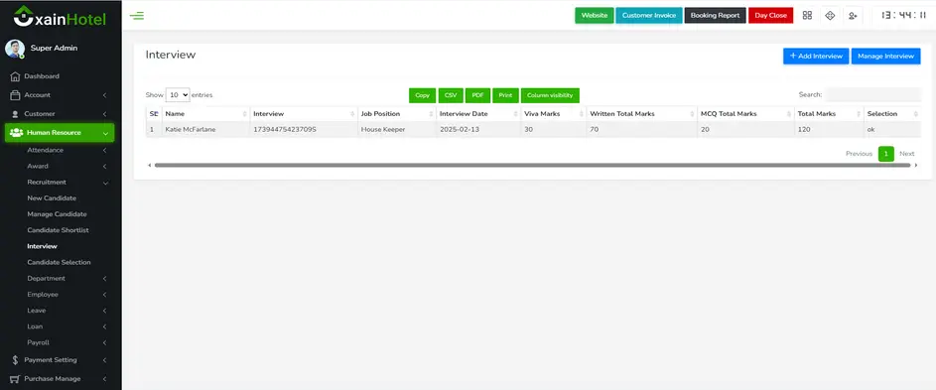Screen dimensions: 936x390
Task: Export table with the PDF button
Action: (x=477, y=95)
